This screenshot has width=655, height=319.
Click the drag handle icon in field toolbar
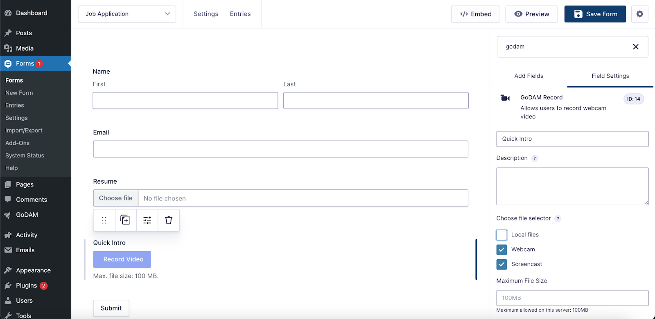point(104,220)
